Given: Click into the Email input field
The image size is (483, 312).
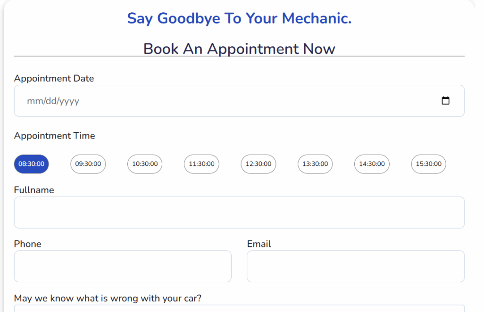Looking at the screenshot, I should [356, 266].
